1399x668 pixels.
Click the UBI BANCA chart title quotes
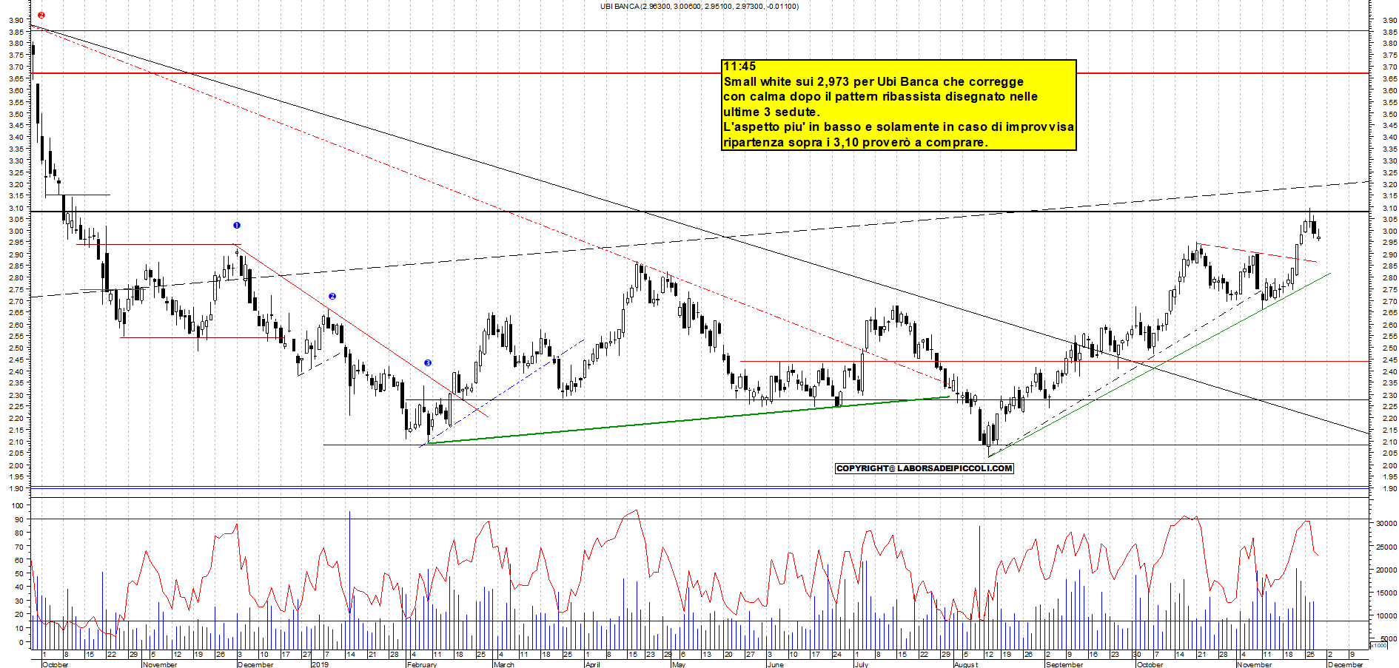pos(699,7)
